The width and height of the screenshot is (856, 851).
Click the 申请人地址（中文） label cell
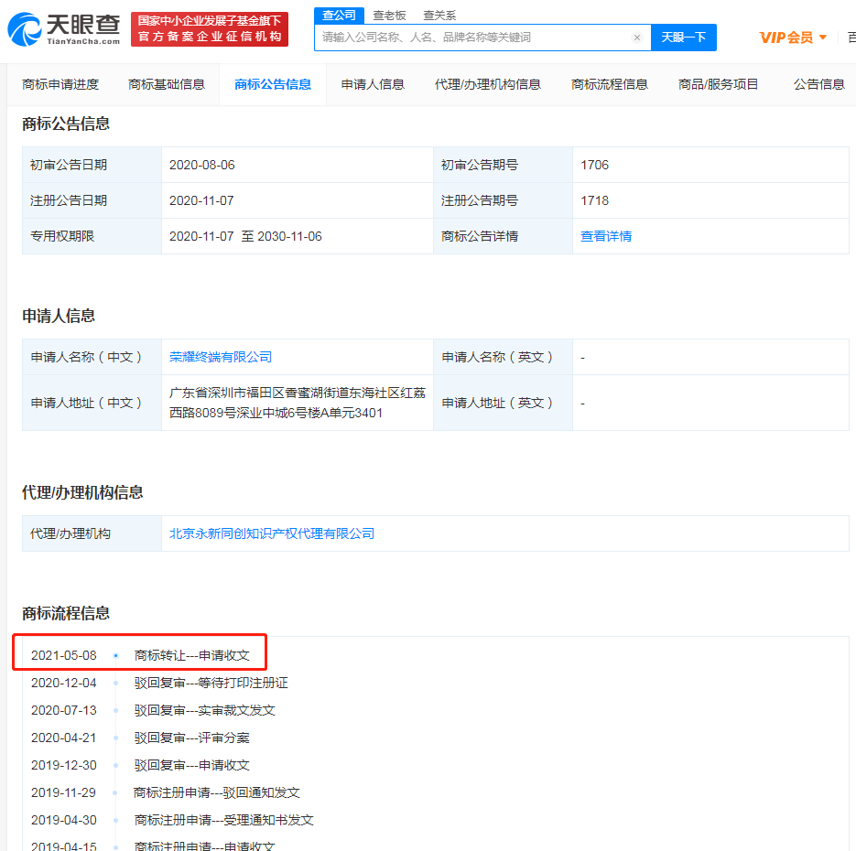(x=92, y=404)
